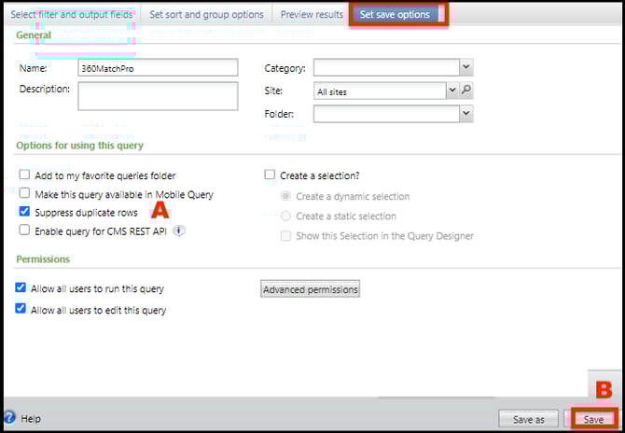Go to the Preview results tab
Viewport: 625px width, 433px height.
(x=312, y=15)
